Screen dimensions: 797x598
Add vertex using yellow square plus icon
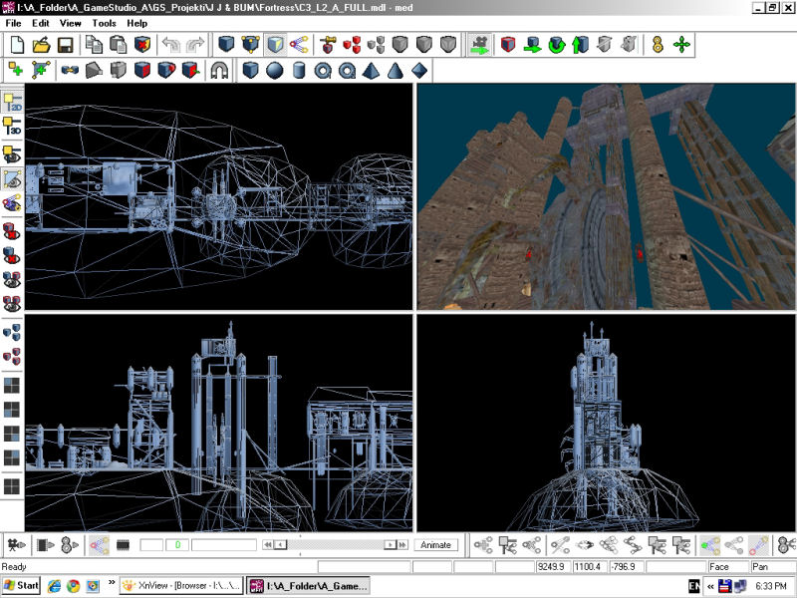click(16, 70)
